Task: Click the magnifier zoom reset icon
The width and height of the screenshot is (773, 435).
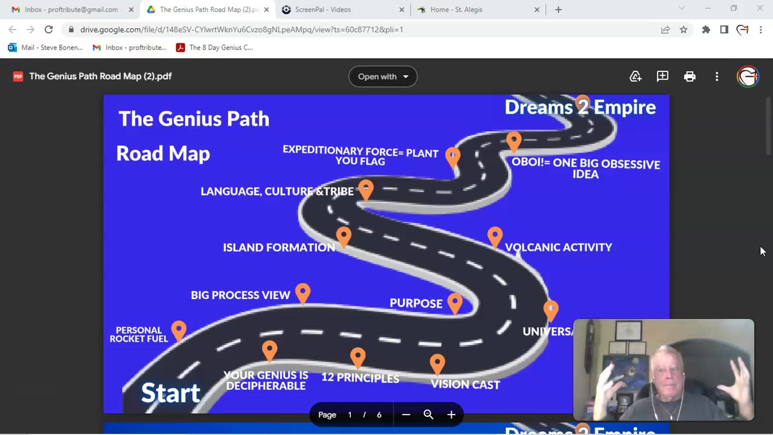Action: [x=428, y=414]
